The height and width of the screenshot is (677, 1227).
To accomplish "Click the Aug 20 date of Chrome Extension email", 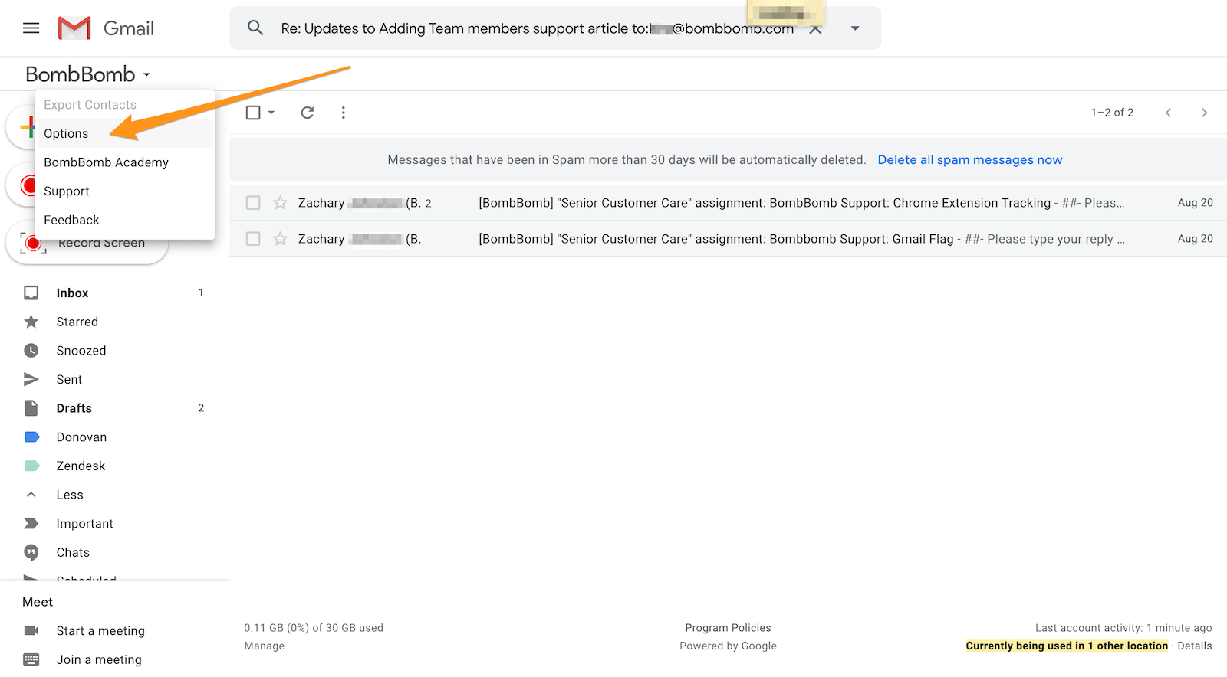I will (1196, 203).
